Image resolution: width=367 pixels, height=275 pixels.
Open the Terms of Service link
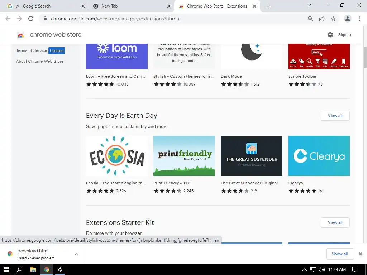point(32,50)
